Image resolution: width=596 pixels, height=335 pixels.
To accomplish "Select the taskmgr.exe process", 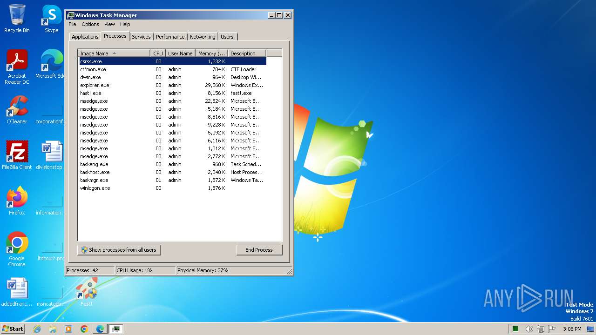I will click(x=172, y=180).
